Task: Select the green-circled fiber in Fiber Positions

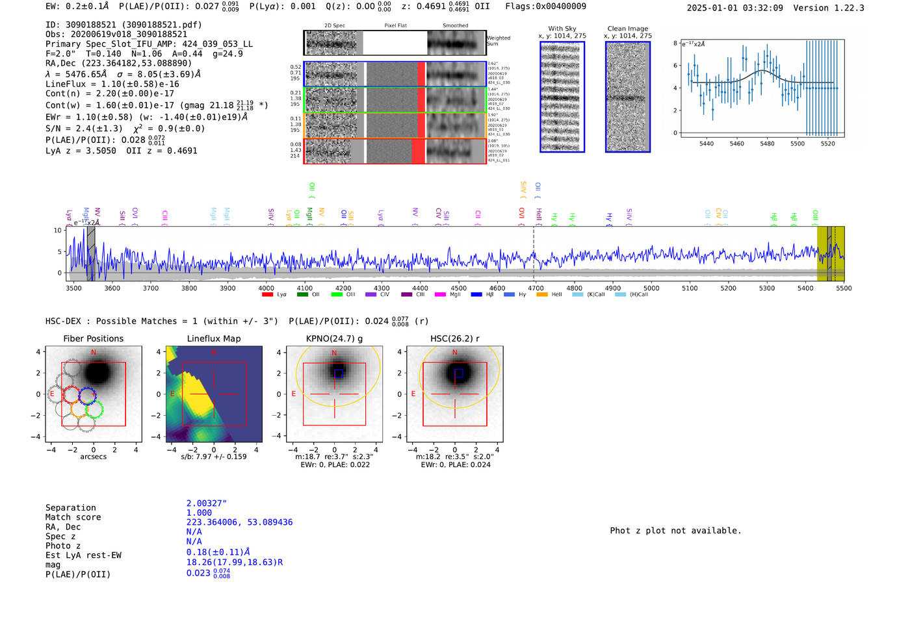Action: click(x=94, y=409)
